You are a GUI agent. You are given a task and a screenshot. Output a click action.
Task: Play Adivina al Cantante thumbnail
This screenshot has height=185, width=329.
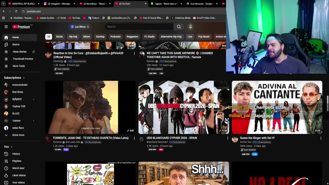point(277,107)
